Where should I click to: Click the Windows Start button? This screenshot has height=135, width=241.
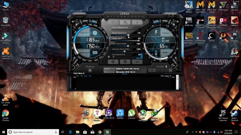click(x=3, y=132)
